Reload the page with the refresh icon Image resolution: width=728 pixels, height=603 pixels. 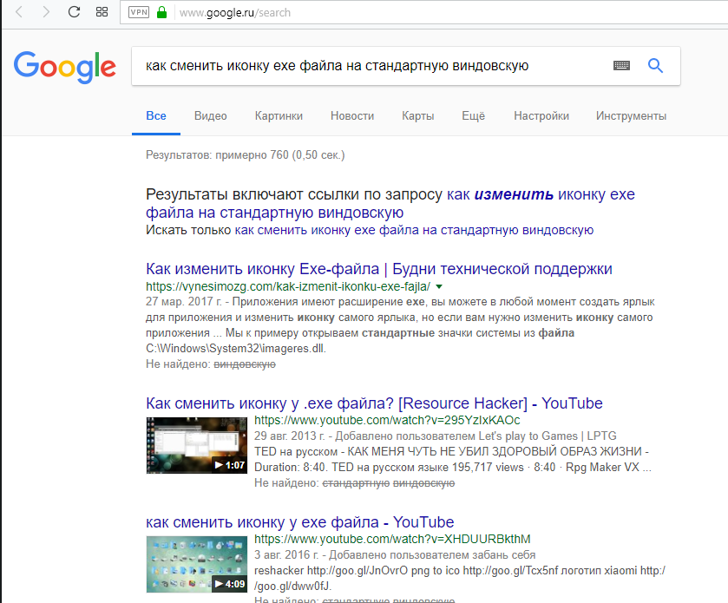click(x=75, y=12)
